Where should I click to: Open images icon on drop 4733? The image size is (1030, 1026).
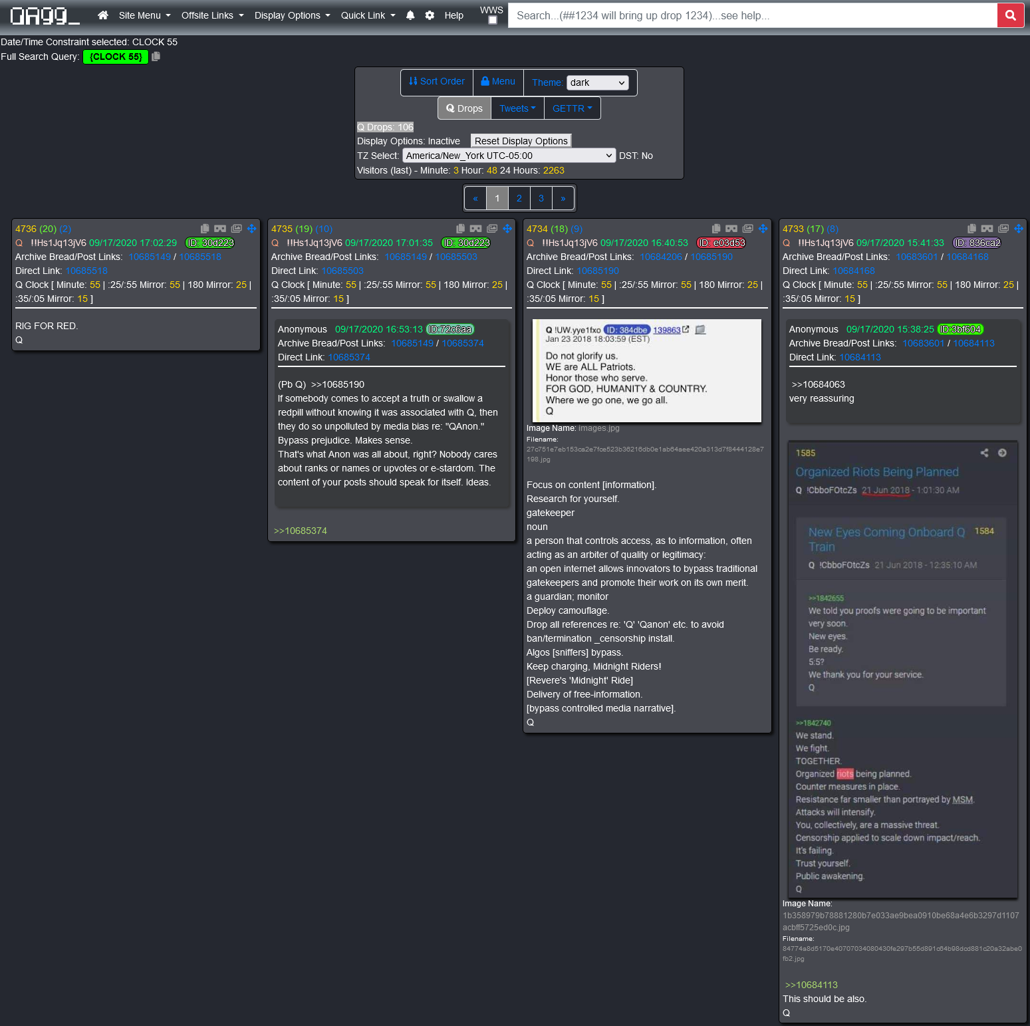pyautogui.click(x=1003, y=229)
